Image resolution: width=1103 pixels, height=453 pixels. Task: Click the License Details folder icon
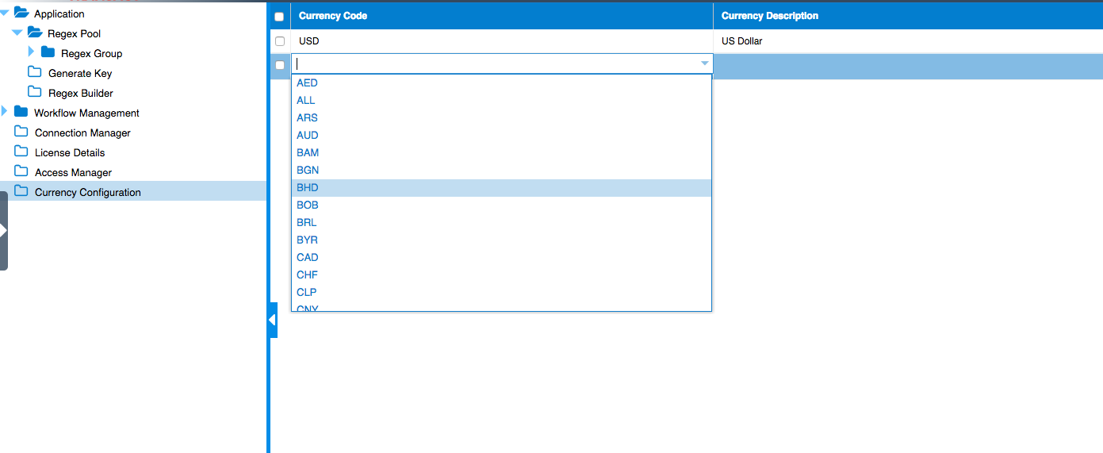pos(21,152)
